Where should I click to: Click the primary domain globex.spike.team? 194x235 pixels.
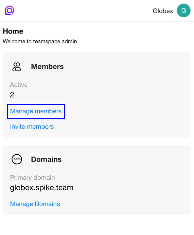42,187
